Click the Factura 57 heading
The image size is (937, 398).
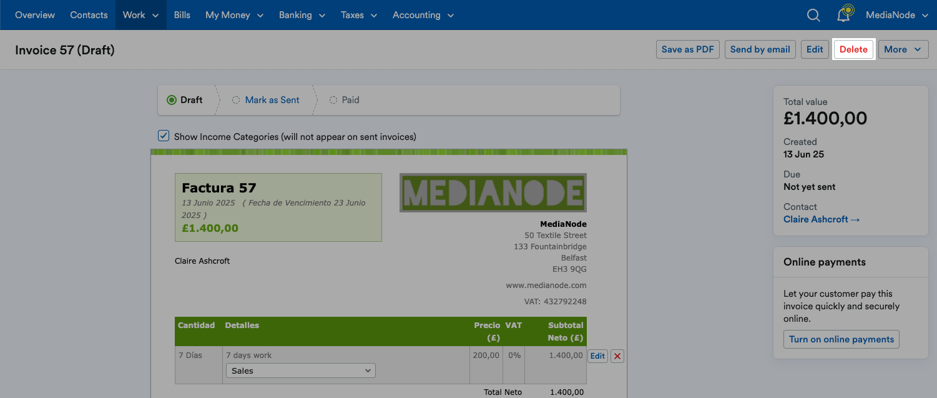click(x=219, y=188)
